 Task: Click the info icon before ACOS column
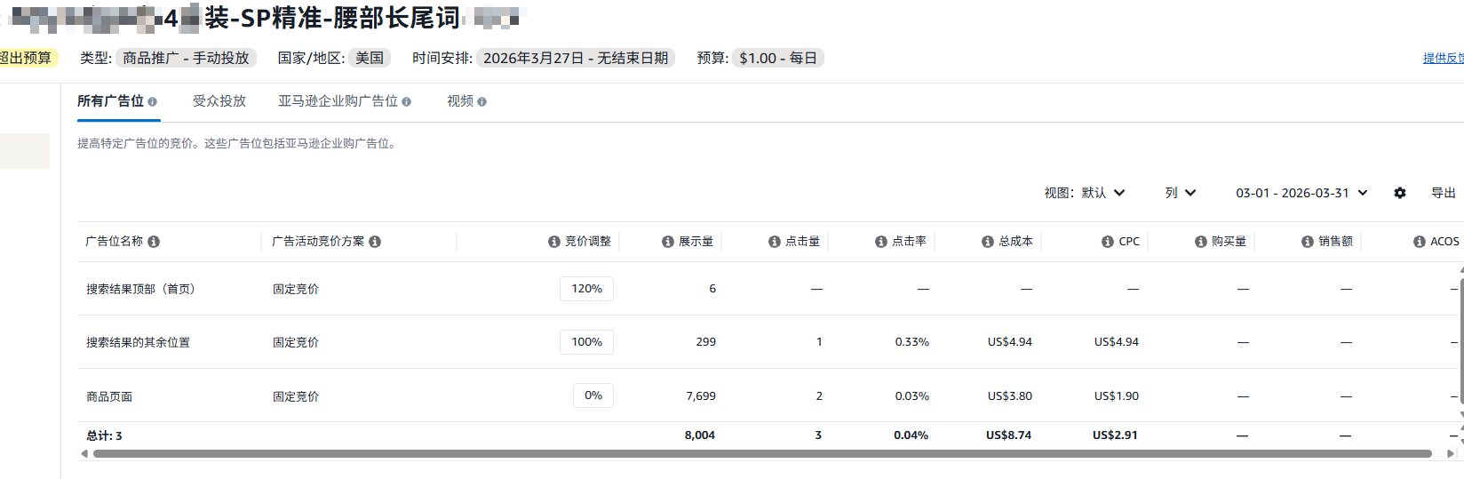[x=1420, y=242]
